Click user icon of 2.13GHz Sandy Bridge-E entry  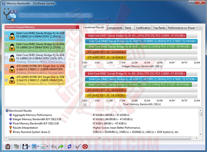pyautogui.click(x=12, y=47)
